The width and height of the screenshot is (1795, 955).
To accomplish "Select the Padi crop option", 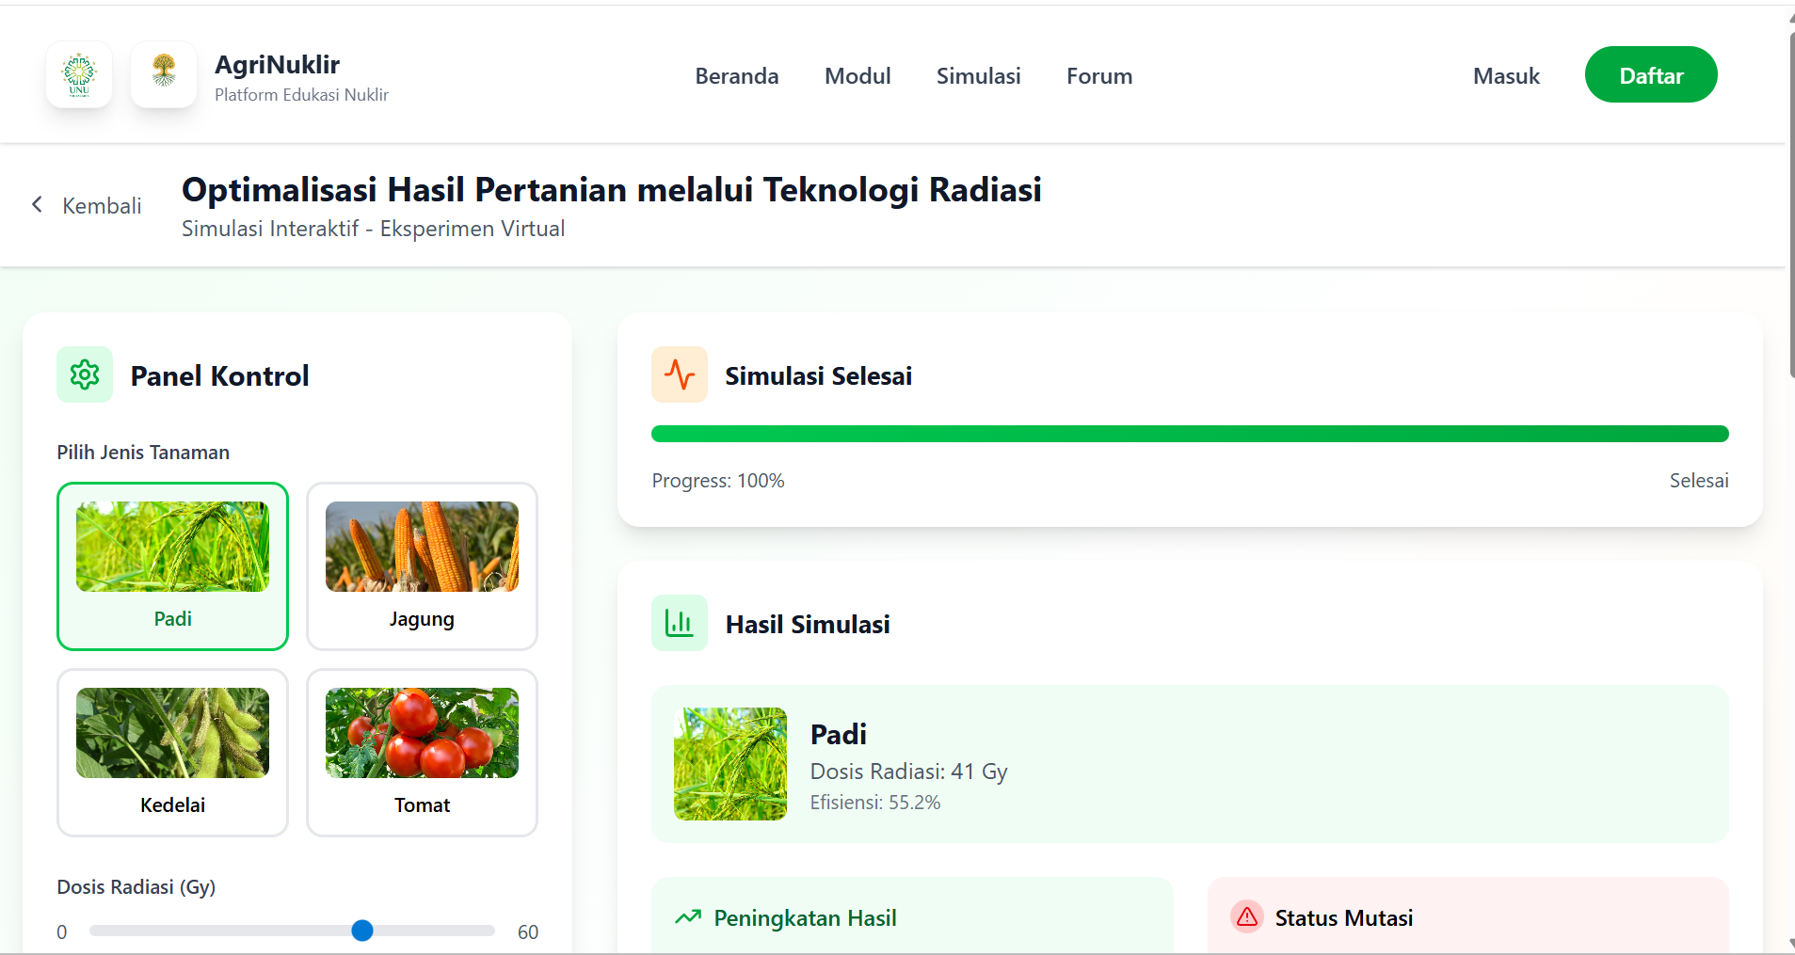I will click(172, 565).
